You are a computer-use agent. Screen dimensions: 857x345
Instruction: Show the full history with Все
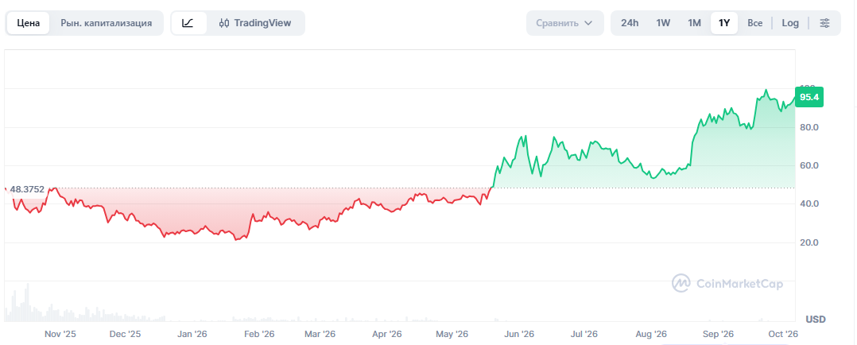click(754, 23)
